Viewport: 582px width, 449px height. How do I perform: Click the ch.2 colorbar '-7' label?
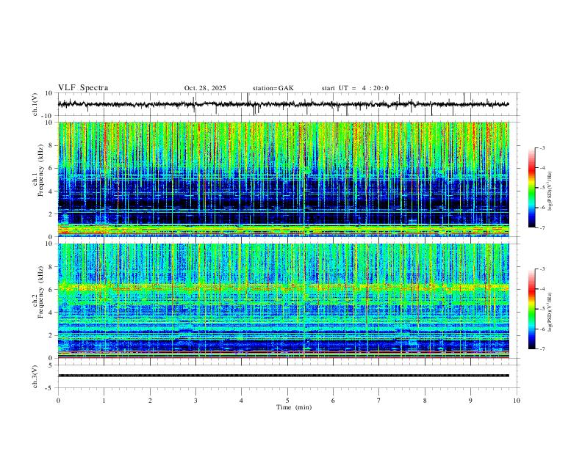point(542,349)
